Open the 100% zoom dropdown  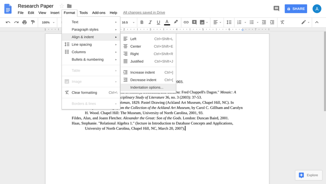coord(48,22)
